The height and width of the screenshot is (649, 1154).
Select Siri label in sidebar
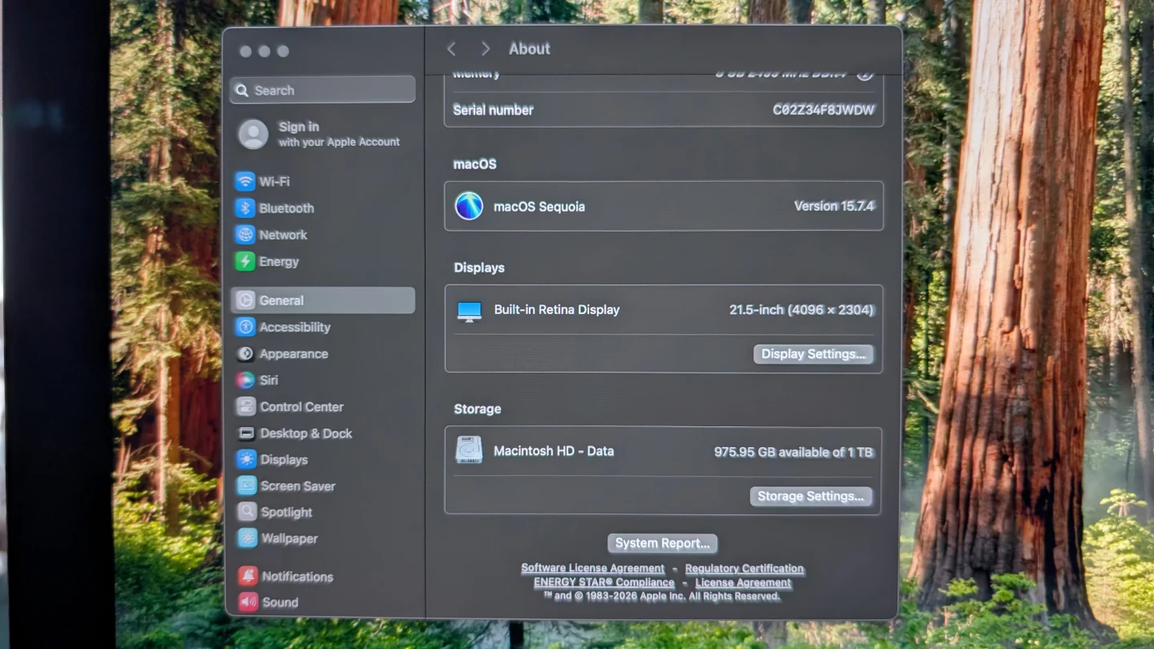point(268,380)
